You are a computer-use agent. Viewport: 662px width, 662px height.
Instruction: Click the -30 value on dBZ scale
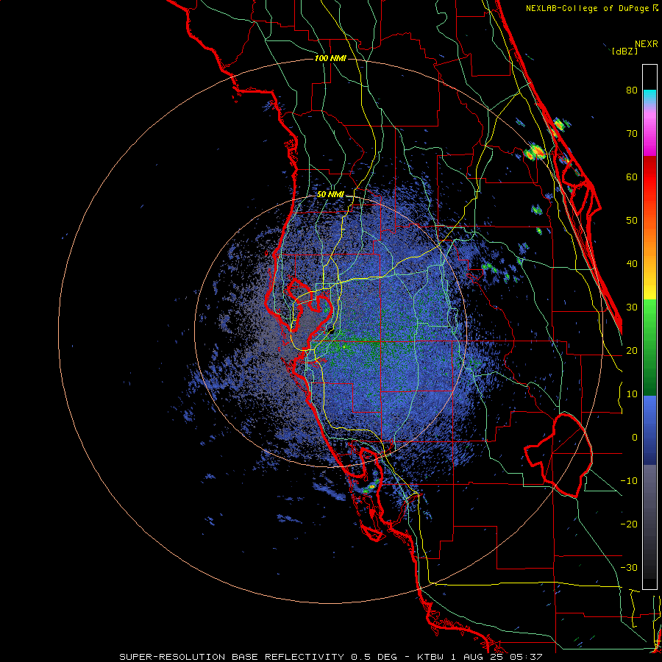[x=629, y=567]
